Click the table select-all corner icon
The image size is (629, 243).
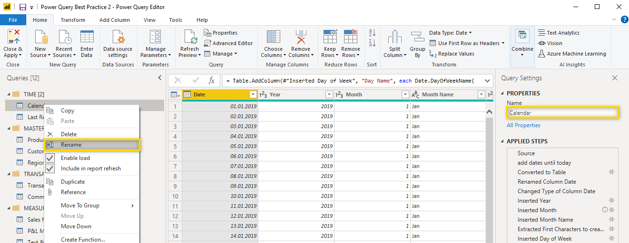click(x=175, y=94)
